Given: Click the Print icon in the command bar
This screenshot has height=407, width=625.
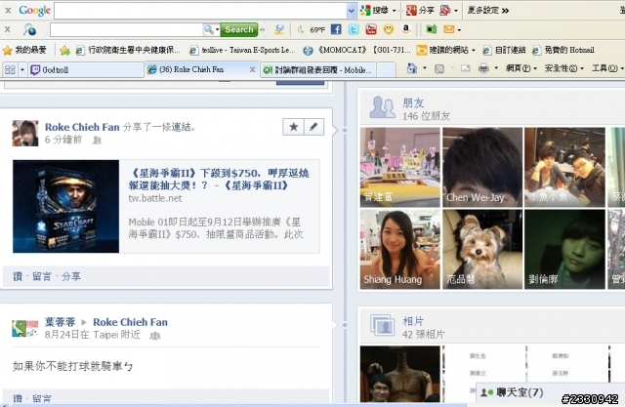Looking at the screenshot, I should (x=483, y=68).
